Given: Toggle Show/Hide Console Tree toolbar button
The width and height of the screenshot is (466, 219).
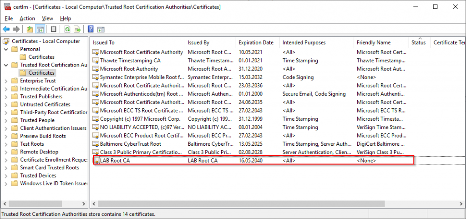Looking at the screenshot, I should 40,29.
